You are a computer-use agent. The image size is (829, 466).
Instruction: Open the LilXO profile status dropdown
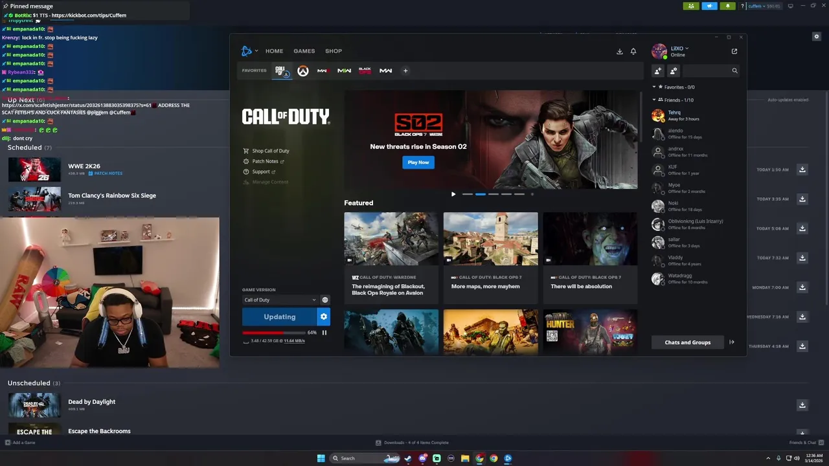(x=679, y=49)
